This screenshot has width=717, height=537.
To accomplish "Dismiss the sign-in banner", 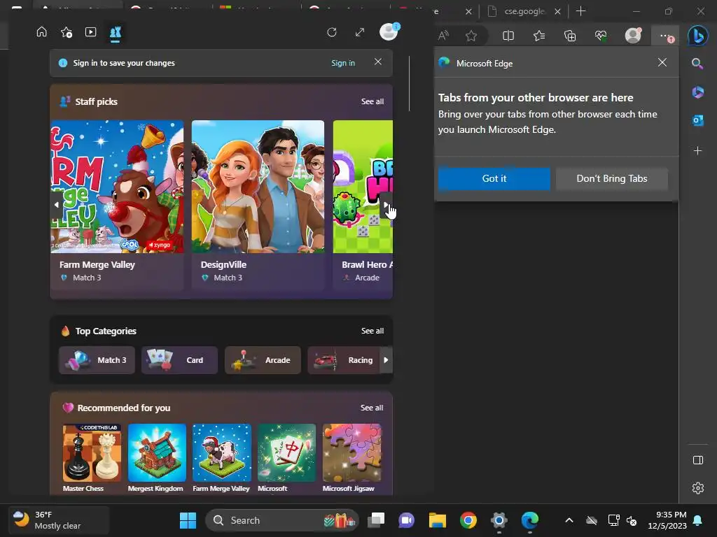I will (x=378, y=62).
